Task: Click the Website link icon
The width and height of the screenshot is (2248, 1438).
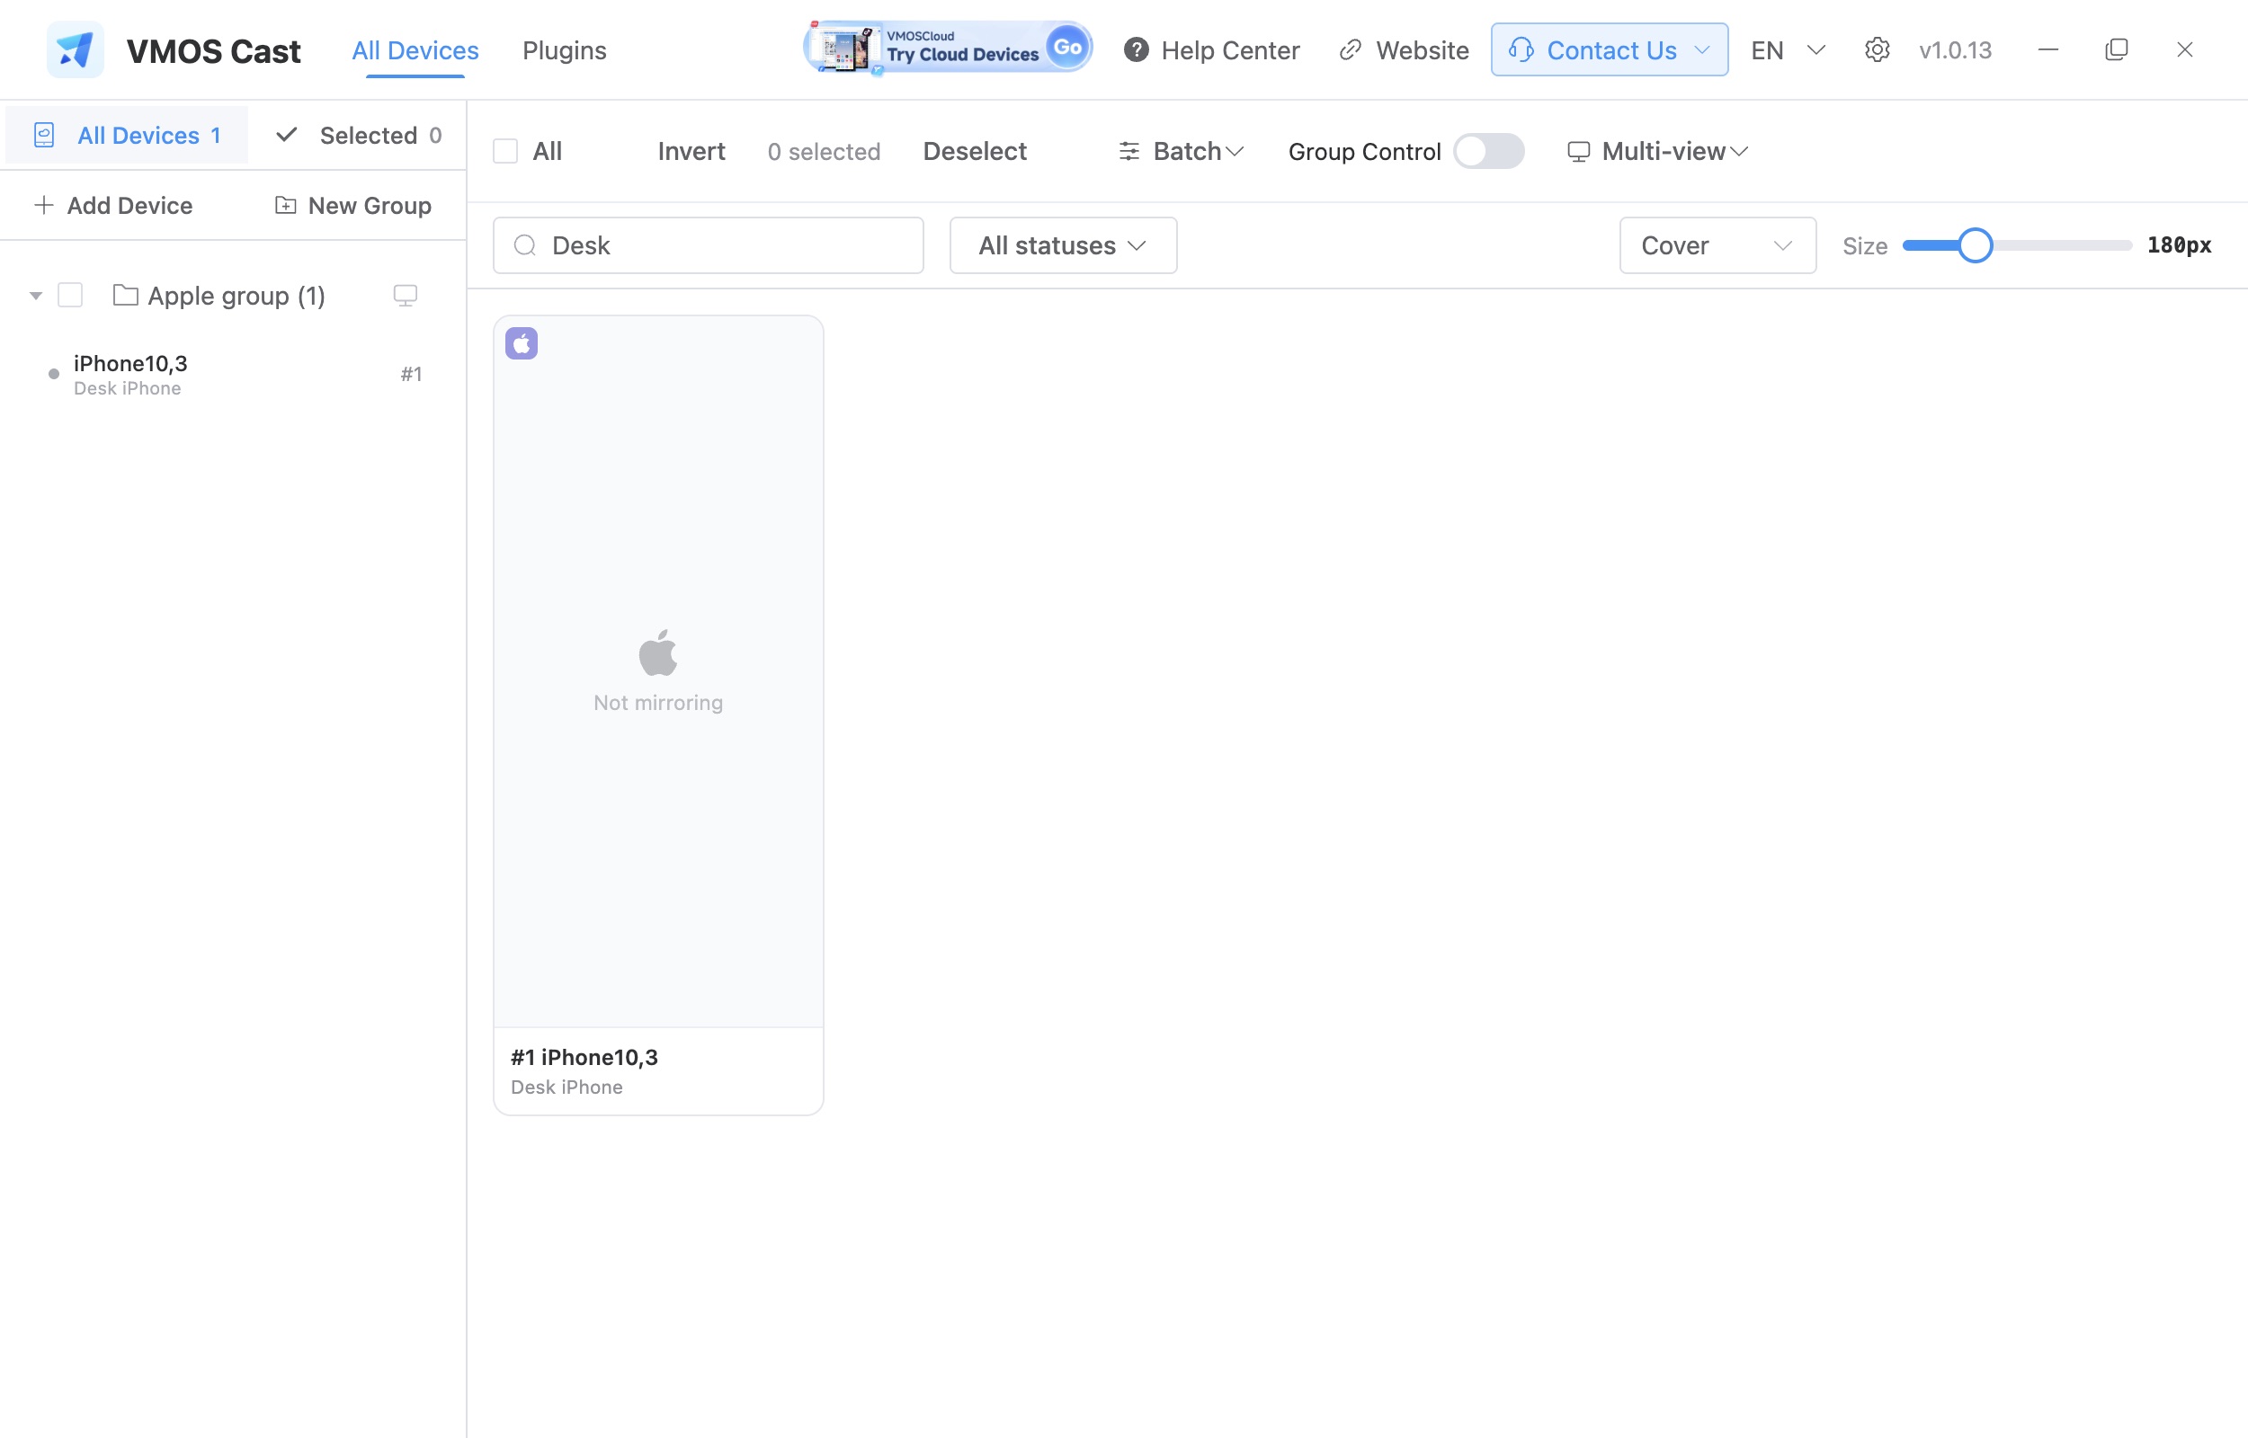Action: click(1351, 49)
